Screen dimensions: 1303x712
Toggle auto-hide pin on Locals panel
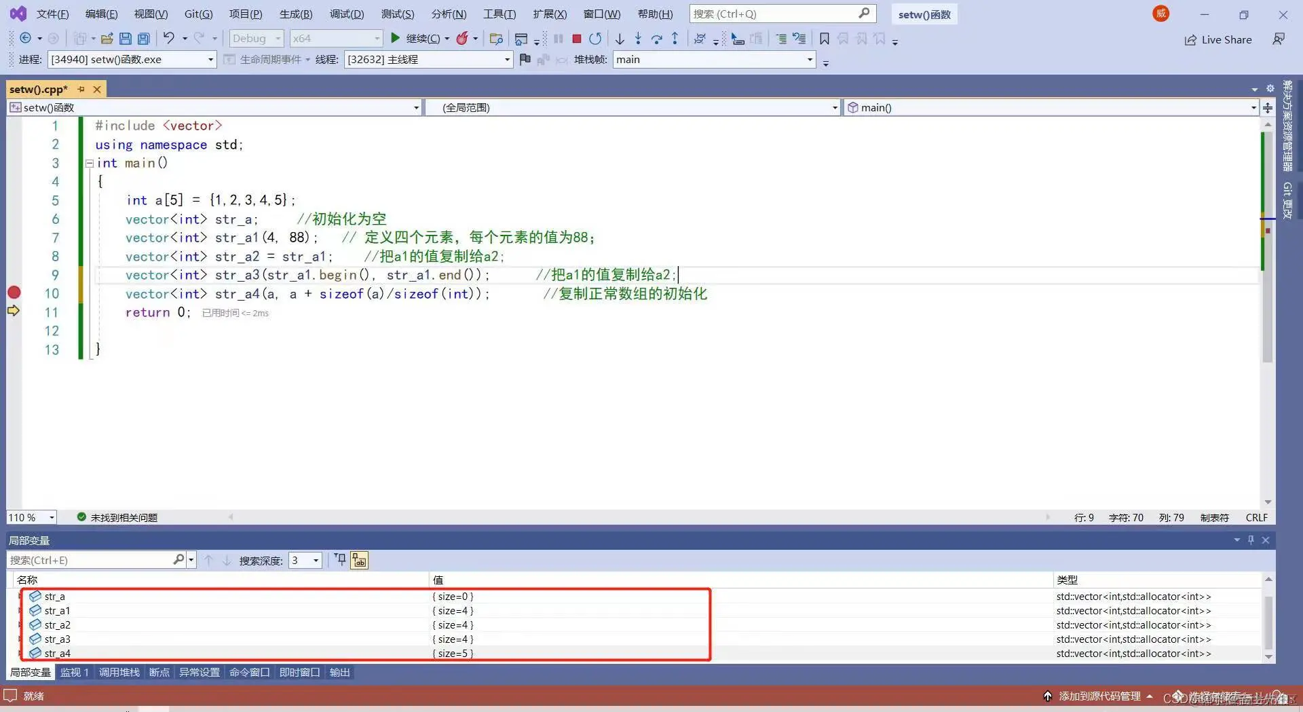tap(1251, 540)
